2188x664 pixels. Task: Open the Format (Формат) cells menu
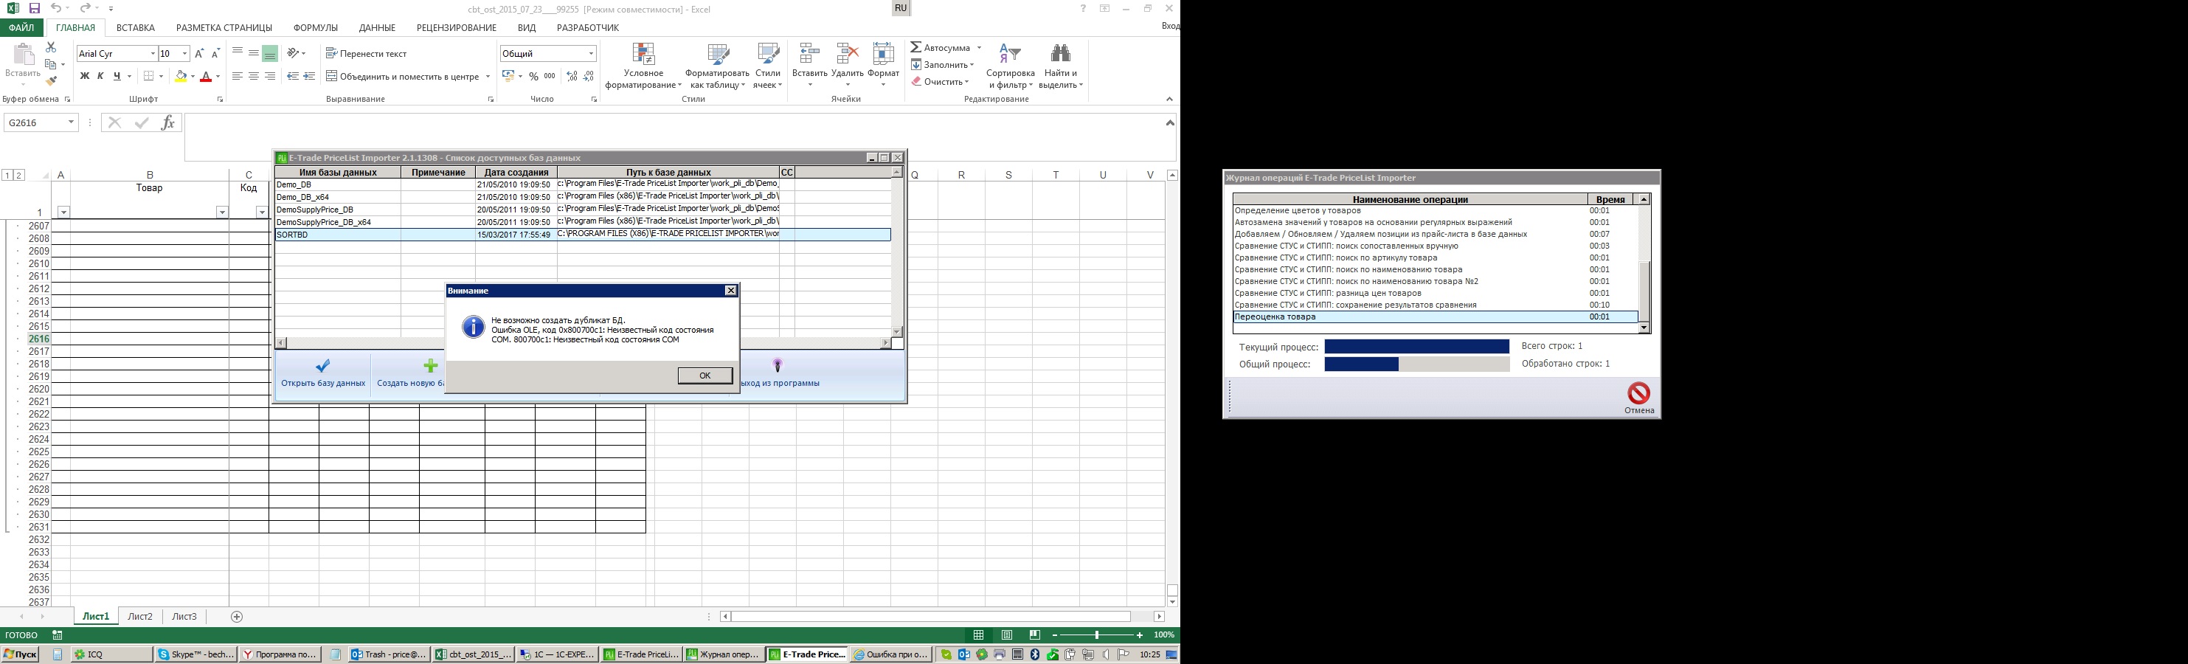[x=883, y=66]
